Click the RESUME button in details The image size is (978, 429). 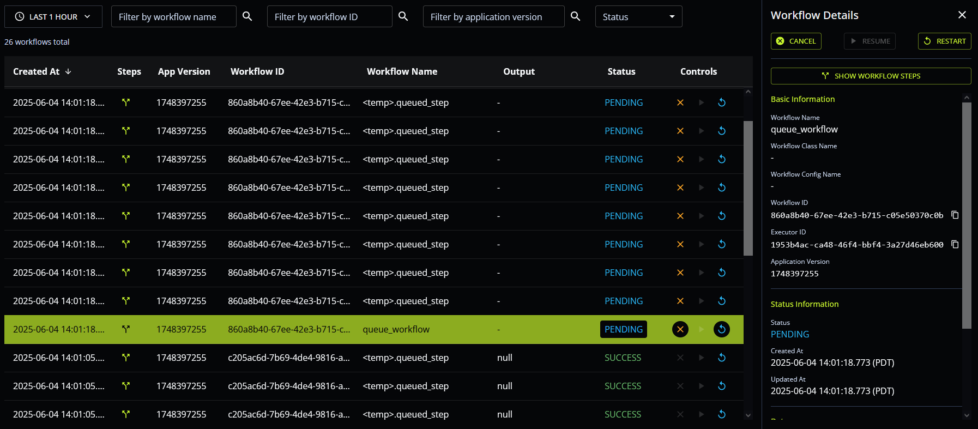(x=870, y=41)
